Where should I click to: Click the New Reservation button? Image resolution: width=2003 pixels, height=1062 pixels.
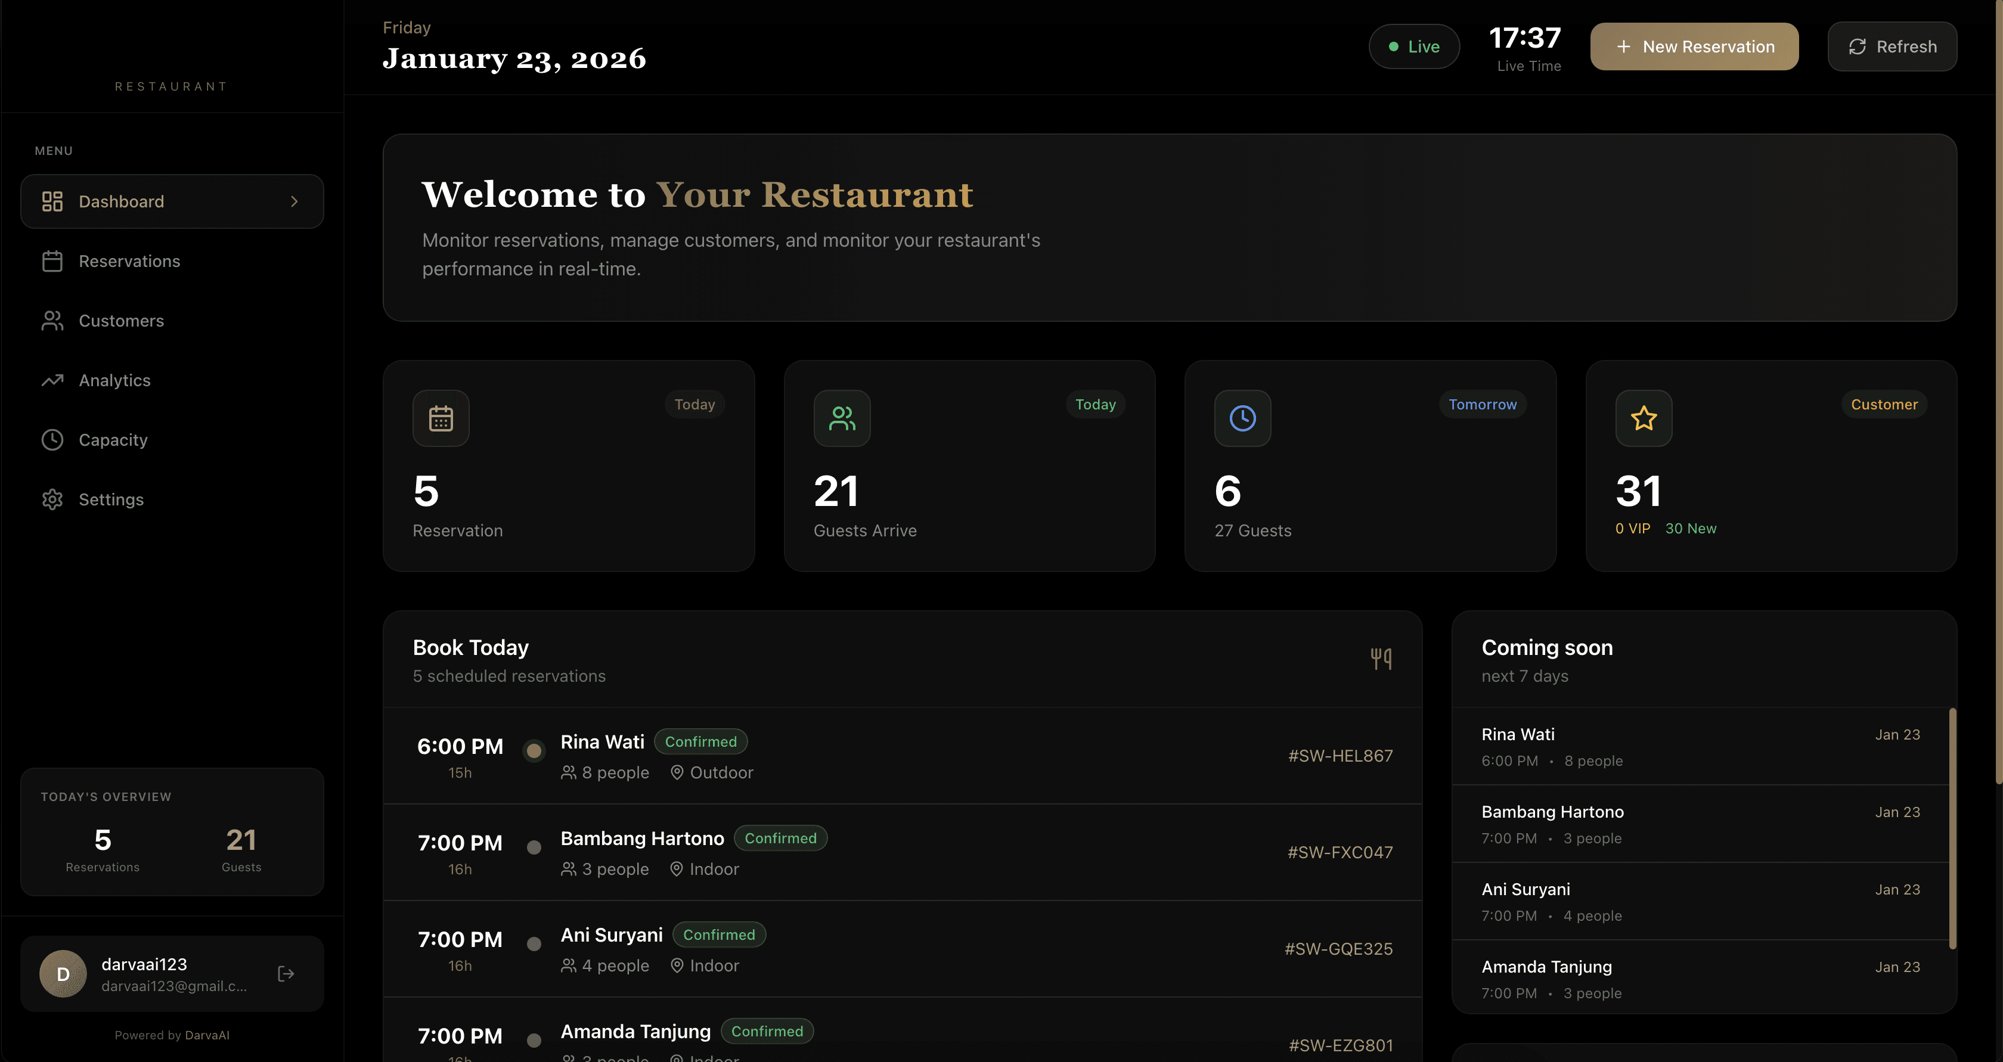pos(1694,46)
